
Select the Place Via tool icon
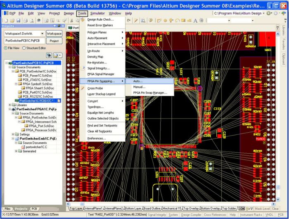point(171,21)
